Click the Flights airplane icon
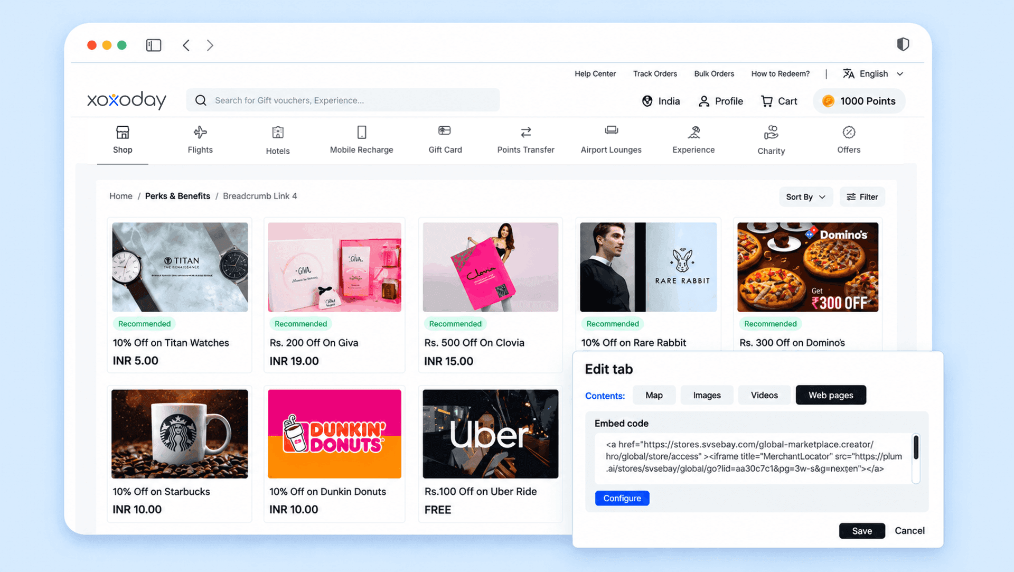 [200, 132]
